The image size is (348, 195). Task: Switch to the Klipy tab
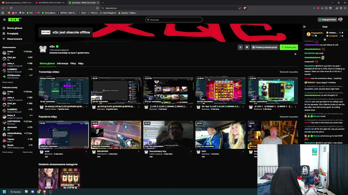(x=81, y=63)
